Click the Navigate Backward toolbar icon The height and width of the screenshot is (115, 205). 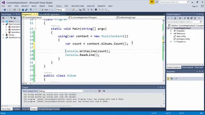(5, 10)
